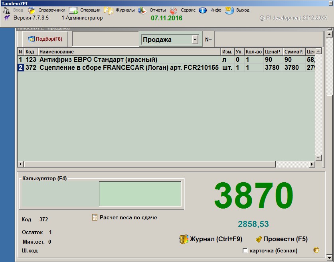Click the Отчеты chart icon

[142, 10]
